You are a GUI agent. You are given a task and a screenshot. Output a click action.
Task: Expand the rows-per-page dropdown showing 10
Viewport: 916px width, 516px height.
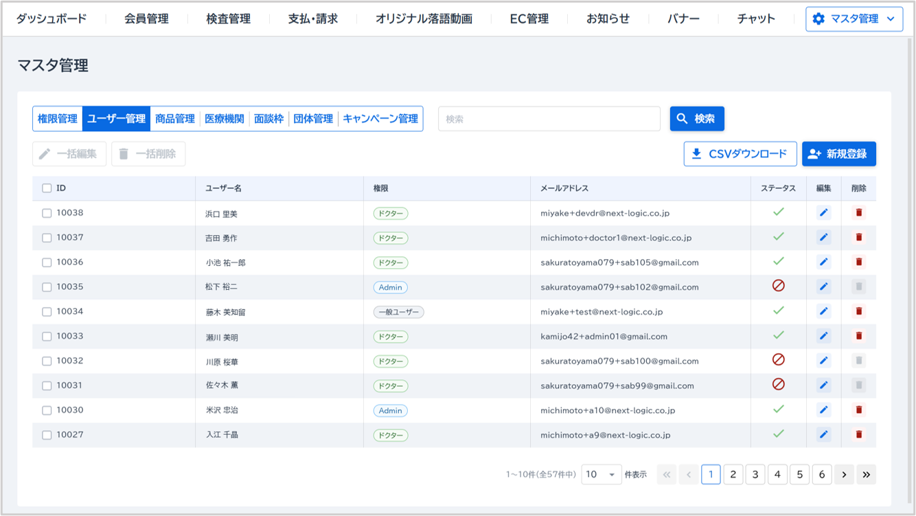click(601, 475)
